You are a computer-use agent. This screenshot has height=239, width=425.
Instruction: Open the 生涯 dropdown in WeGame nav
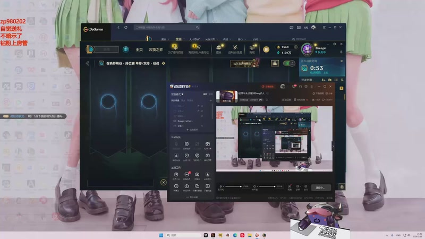point(180,39)
